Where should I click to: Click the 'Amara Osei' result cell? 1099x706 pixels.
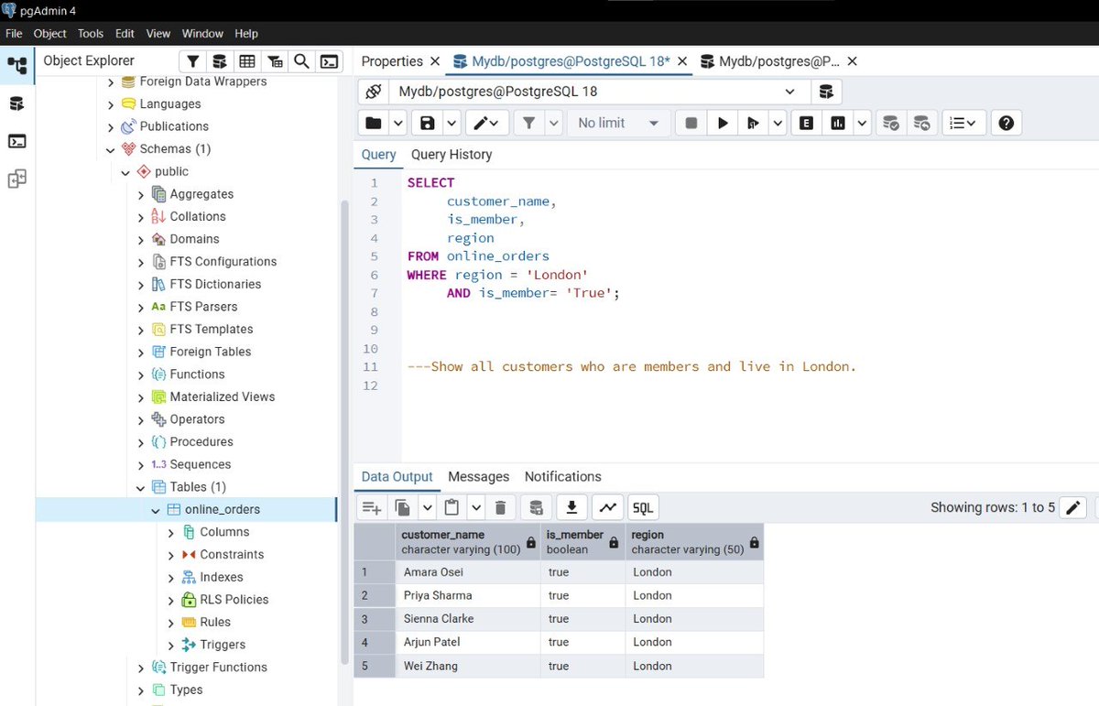click(x=468, y=572)
